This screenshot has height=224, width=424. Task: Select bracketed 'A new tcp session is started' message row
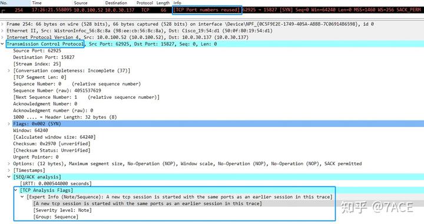click(147, 204)
